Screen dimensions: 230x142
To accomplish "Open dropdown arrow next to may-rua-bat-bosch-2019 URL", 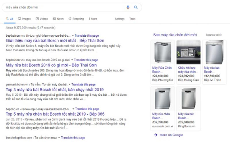I will tap(72, 60).
